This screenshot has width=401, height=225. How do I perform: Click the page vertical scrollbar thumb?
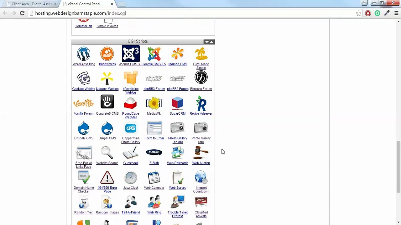pos(398,166)
